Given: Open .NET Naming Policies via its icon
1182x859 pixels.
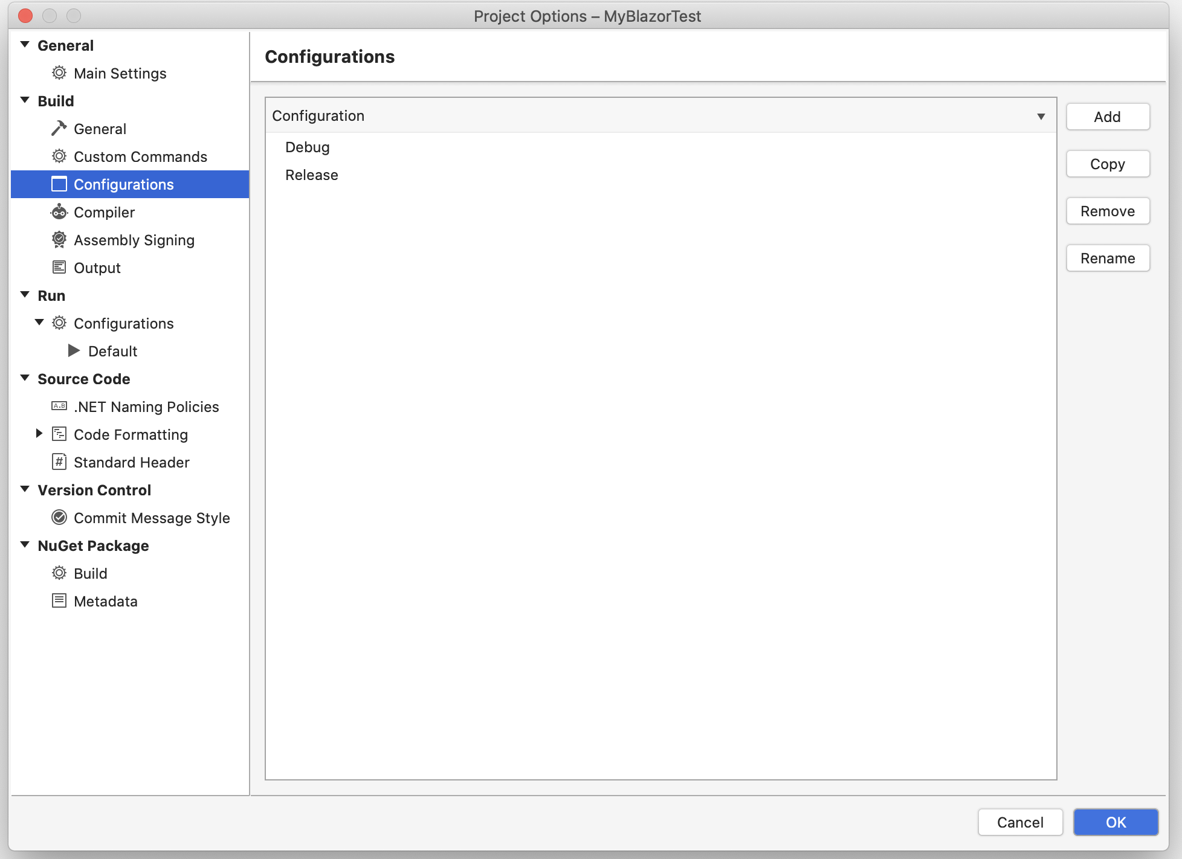Looking at the screenshot, I should 59,406.
